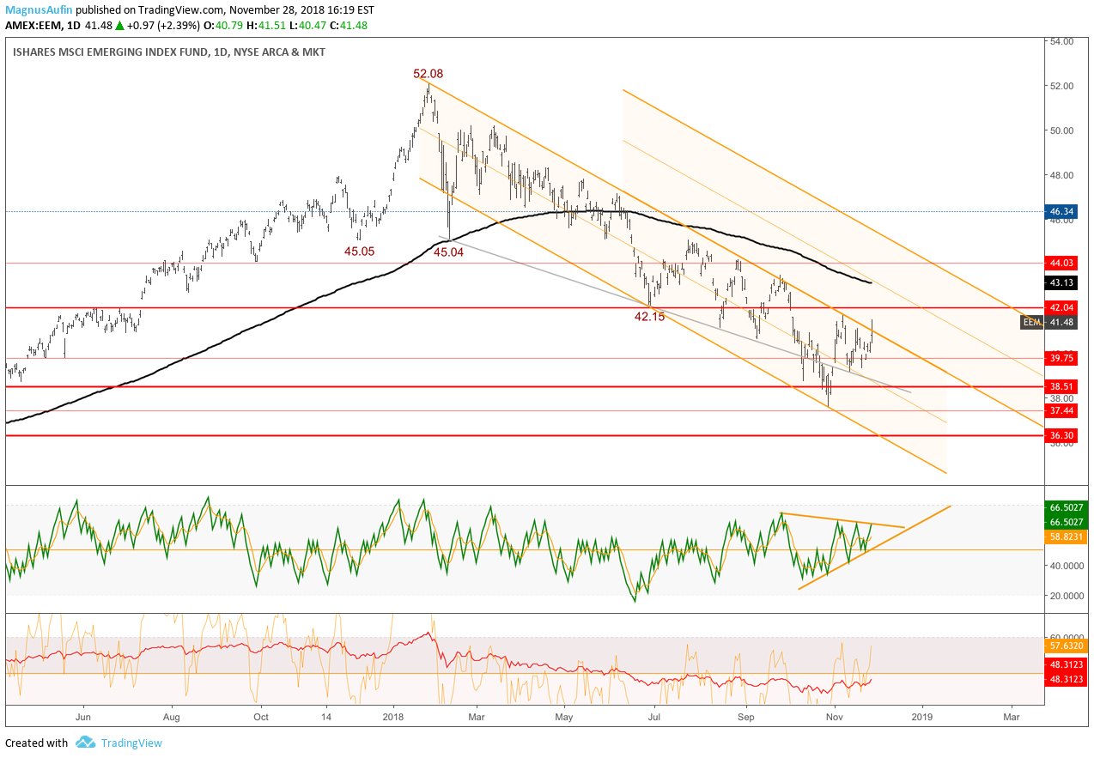Image resolution: width=1094 pixels, height=758 pixels.
Task: Click the 2019 time axis label
Action: point(921,715)
